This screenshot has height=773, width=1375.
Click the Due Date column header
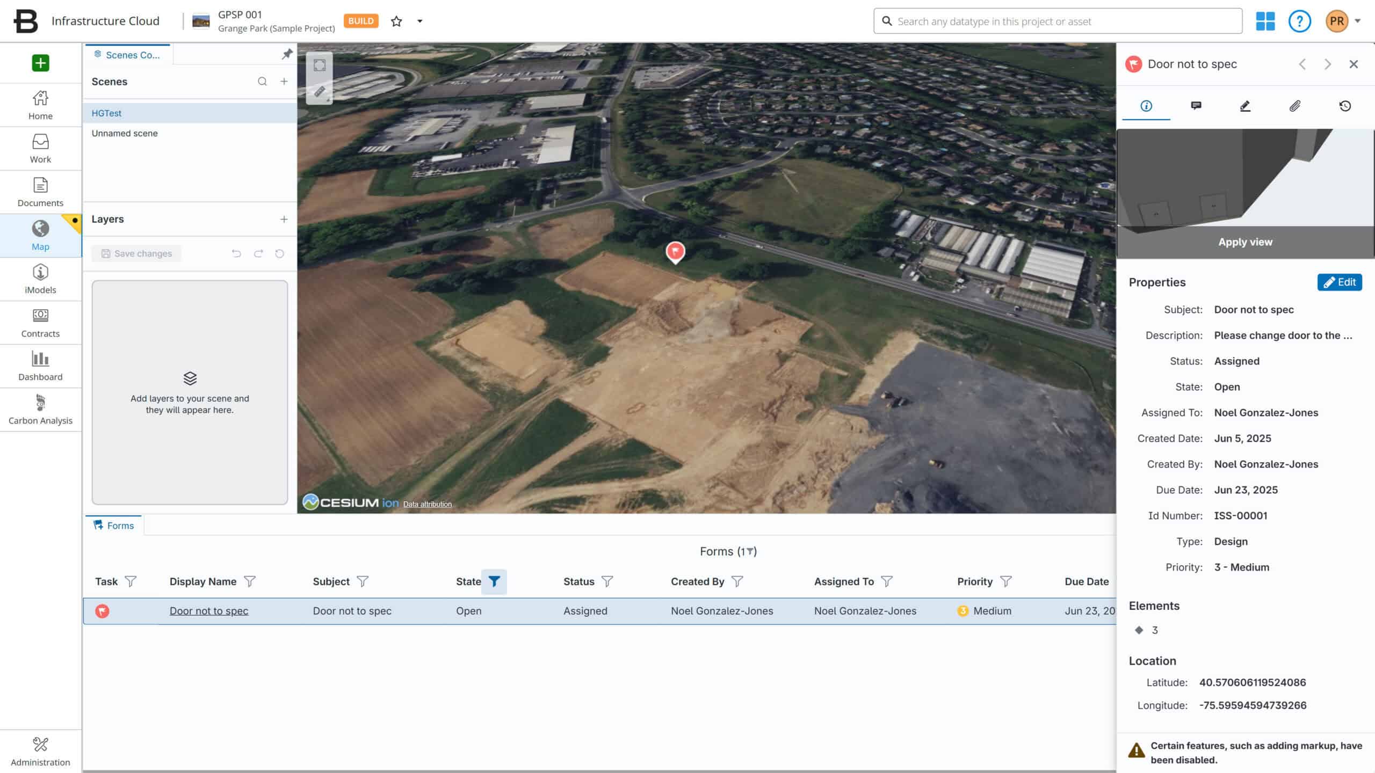(x=1087, y=581)
